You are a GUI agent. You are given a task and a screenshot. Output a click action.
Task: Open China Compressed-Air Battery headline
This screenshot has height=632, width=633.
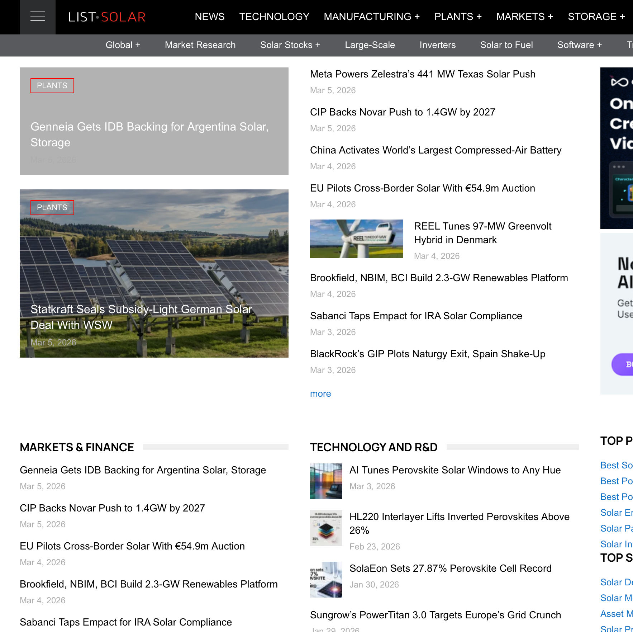[x=436, y=150]
